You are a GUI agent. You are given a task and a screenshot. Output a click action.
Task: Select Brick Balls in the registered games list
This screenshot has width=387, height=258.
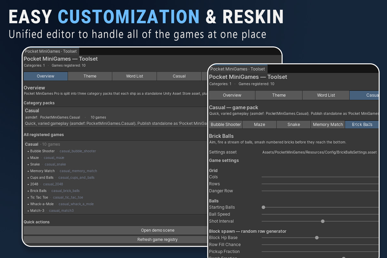[38, 191]
